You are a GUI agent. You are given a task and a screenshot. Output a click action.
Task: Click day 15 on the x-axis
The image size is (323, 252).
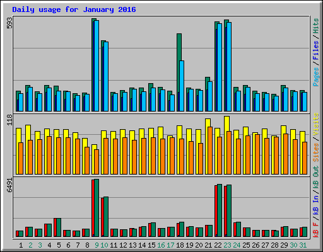tap(151, 245)
